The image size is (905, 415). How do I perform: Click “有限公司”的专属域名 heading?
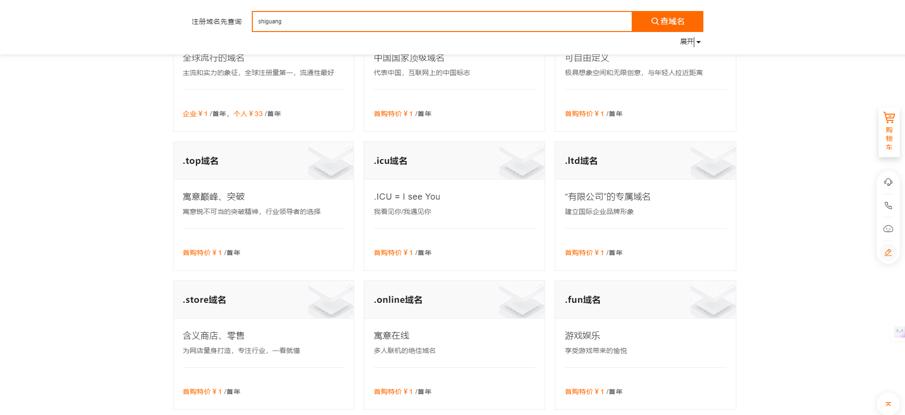tap(607, 197)
